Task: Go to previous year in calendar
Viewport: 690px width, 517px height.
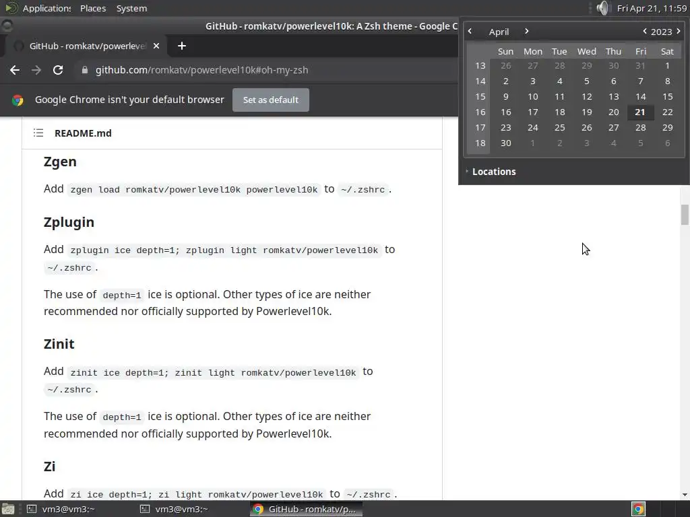Action: click(x=645, y=31)
